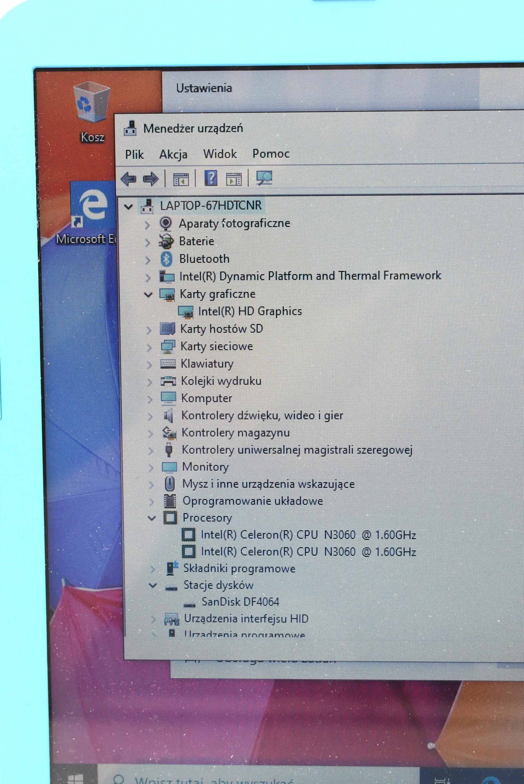Viewport: 524px width, 784px height.
Task: Expand the Karty sieciowe category
Action: (149, 347)
